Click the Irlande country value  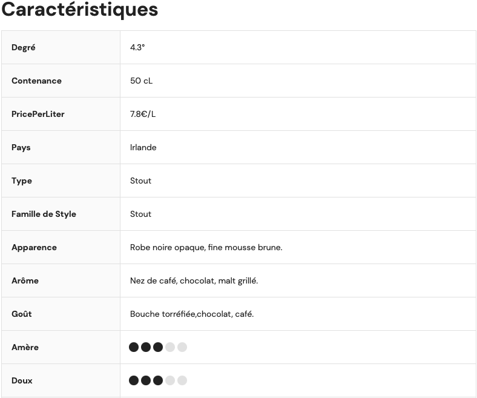143,147
